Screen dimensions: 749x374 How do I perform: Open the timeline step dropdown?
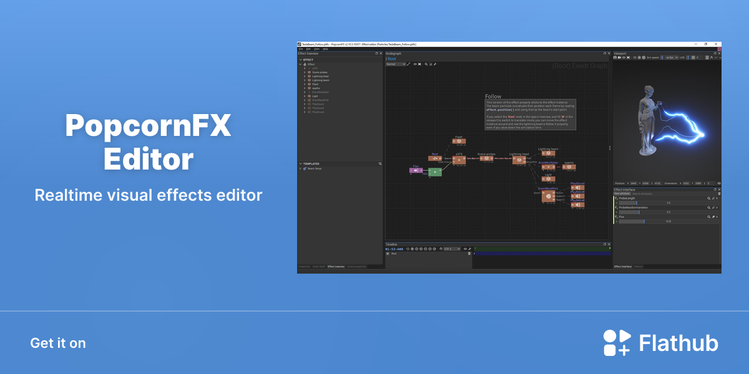click(x=452, y=249)
